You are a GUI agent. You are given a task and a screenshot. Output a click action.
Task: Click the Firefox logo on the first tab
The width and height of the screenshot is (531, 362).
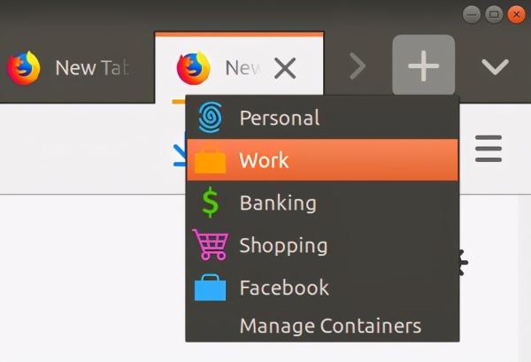coord(24,68)
